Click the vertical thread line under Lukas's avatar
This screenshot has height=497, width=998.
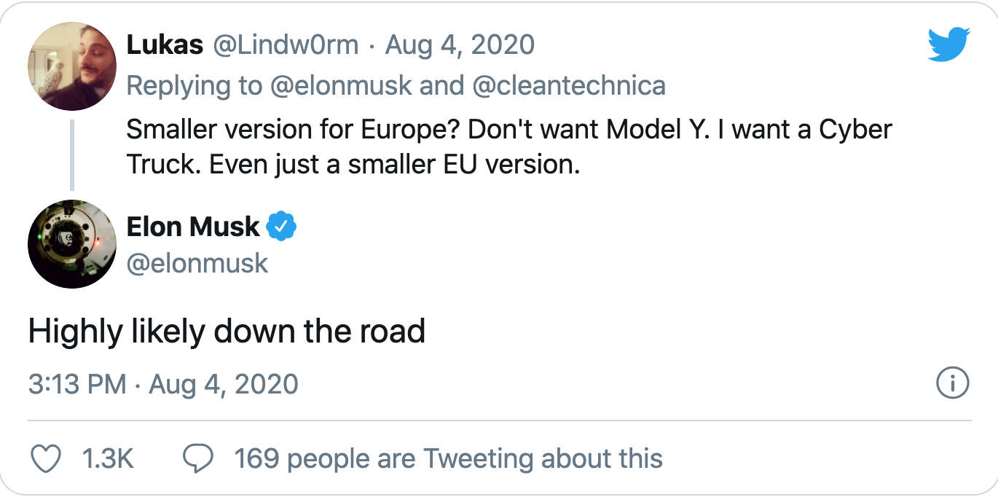tap(72, 154)
